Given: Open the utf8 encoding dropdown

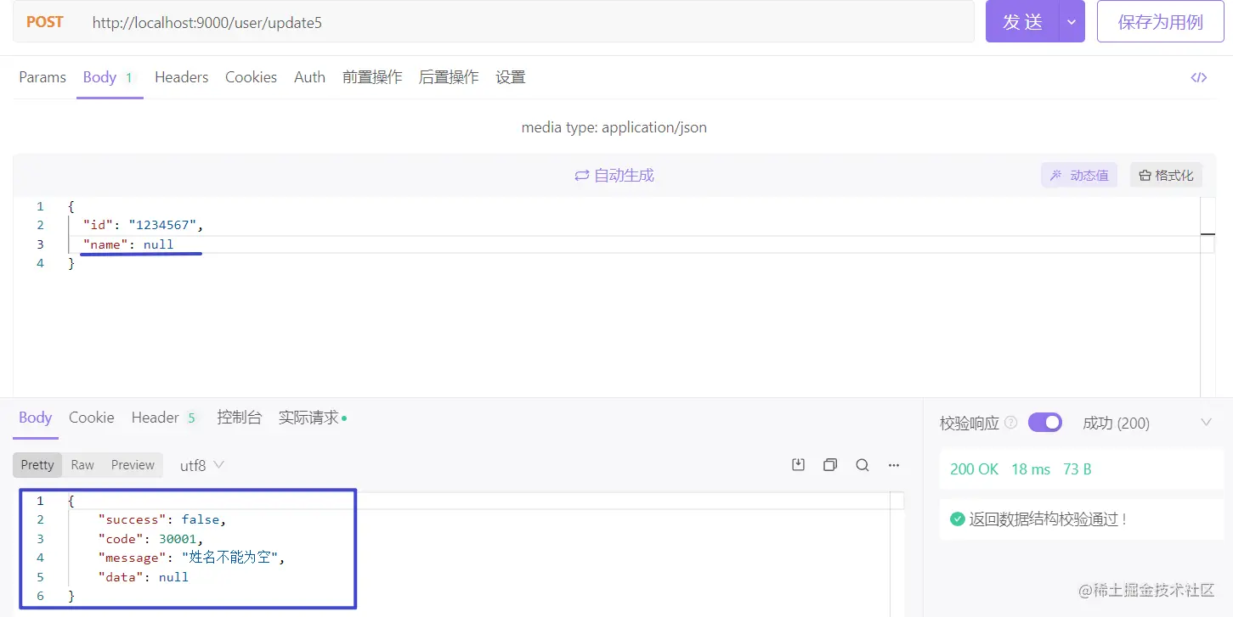Looking at the screenshot, I should [202, 465].
